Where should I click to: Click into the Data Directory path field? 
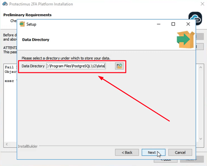[76, 66]
